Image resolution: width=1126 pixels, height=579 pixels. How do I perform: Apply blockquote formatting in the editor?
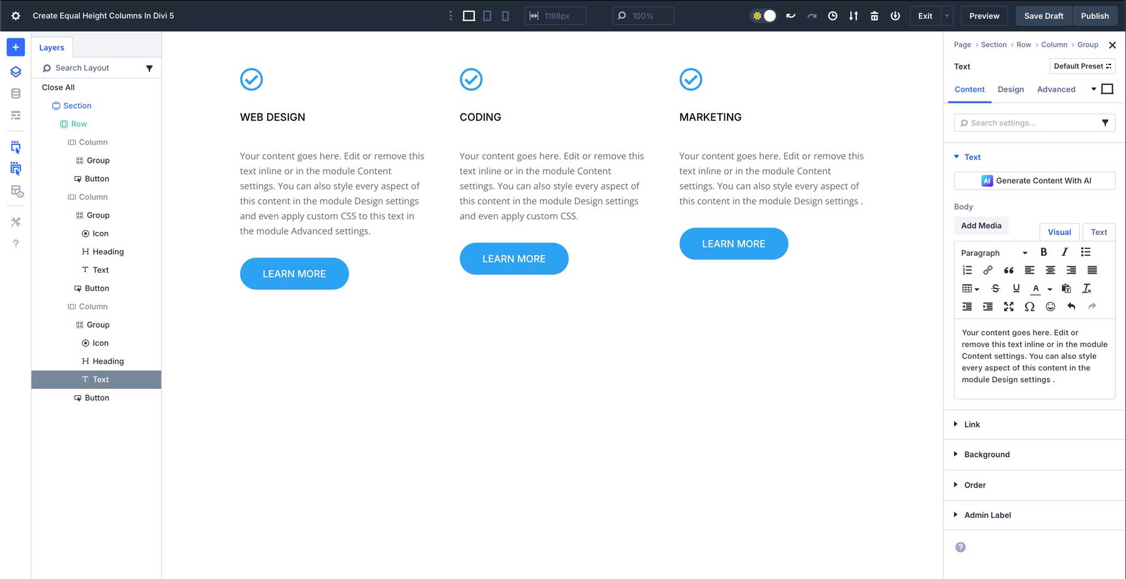tap(1008, 270)
